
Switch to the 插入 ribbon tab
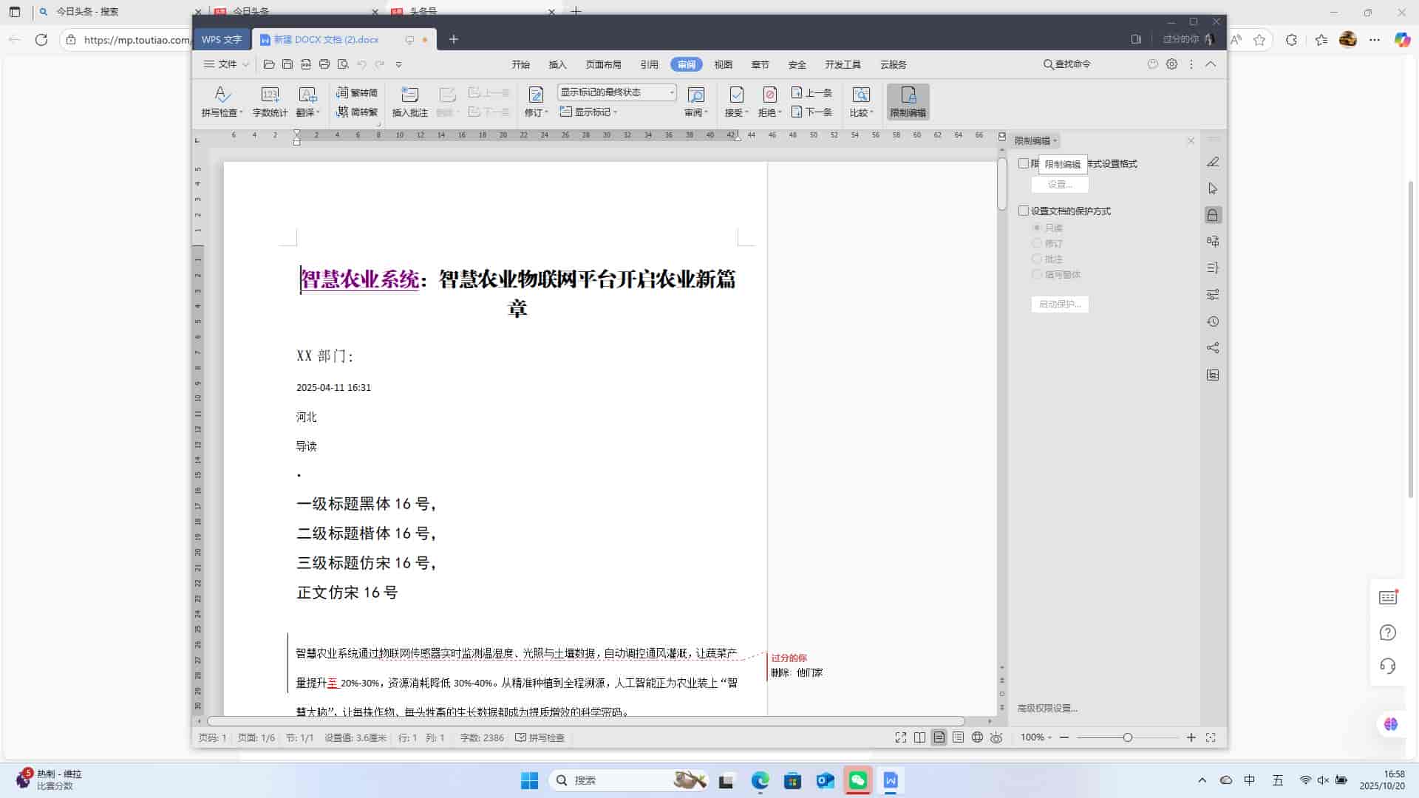[558, 64]
